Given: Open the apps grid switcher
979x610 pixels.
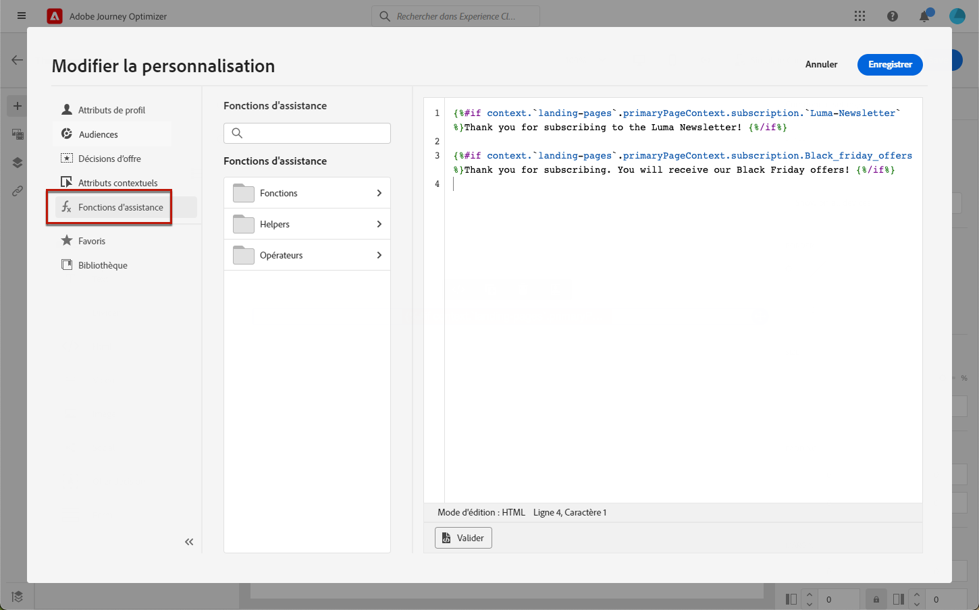Looking at the screenshot, I should pos(859,16).
